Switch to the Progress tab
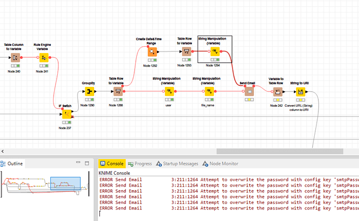 point(140,164)
